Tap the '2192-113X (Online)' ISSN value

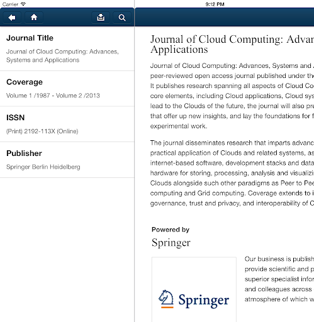point(51,131)
